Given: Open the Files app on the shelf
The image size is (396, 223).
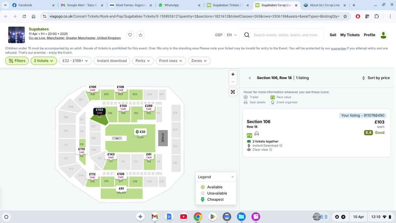Looking at the screenshot, I should tap(241, 217).
